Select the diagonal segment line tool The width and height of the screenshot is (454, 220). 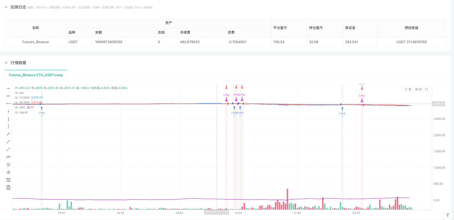click(x=8, y=149)
